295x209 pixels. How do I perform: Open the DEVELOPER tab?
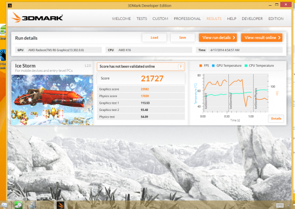tap(252, 19)
